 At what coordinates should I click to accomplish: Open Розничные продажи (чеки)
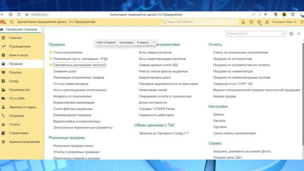73,146
